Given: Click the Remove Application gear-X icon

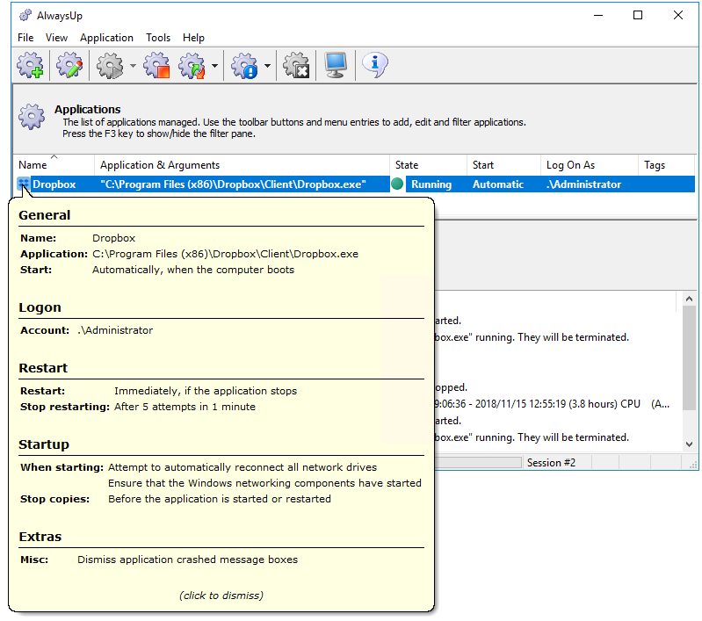Looking at the screenshot, I should coord(296,65).
